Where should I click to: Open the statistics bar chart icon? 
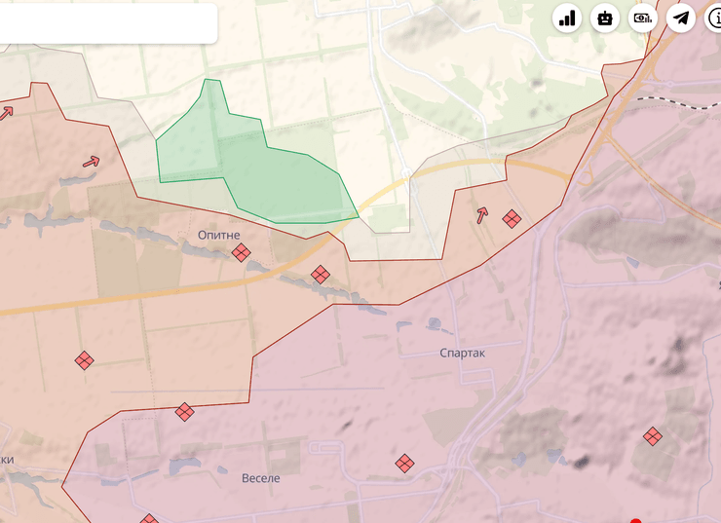coord(567,18)
